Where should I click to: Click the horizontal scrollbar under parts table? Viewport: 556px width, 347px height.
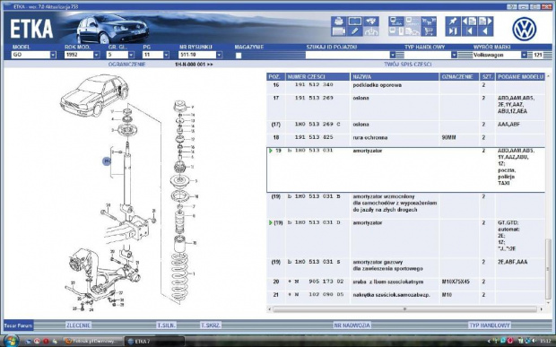405,309
